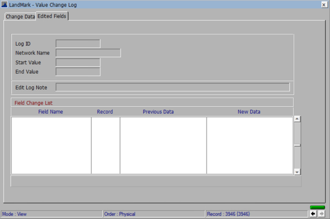Click the Record column header
The height and width of the screenshot is (219, 330).
105,112
